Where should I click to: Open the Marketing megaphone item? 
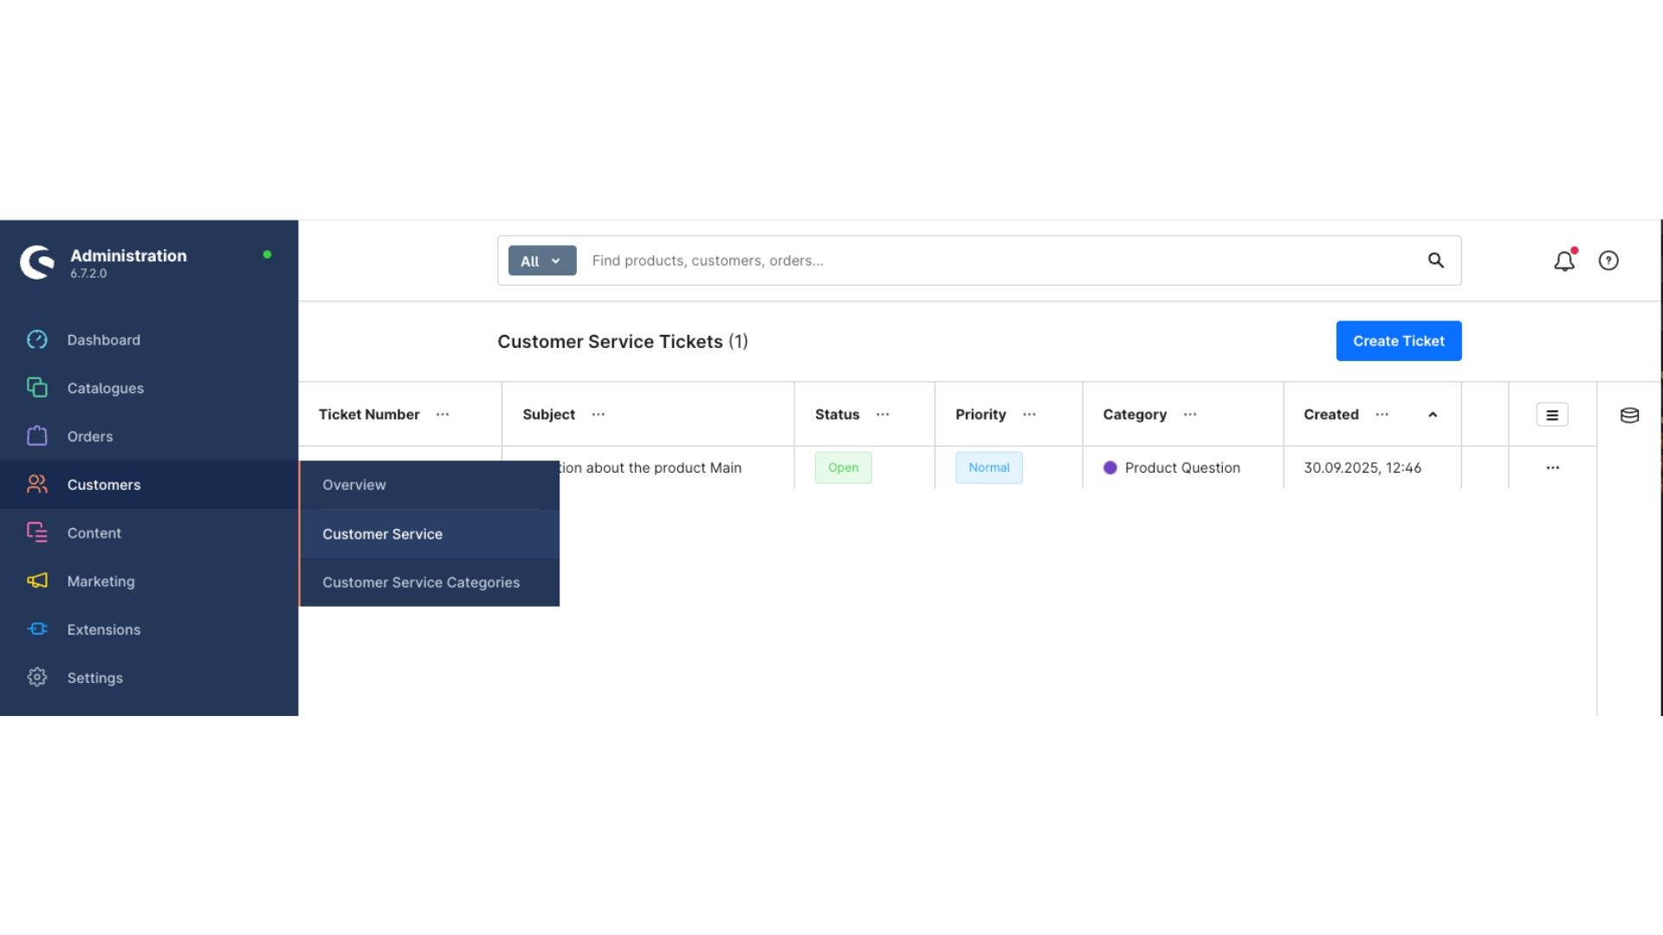37,581
